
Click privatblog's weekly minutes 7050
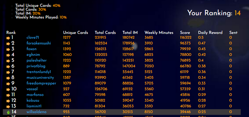point(149,66)
